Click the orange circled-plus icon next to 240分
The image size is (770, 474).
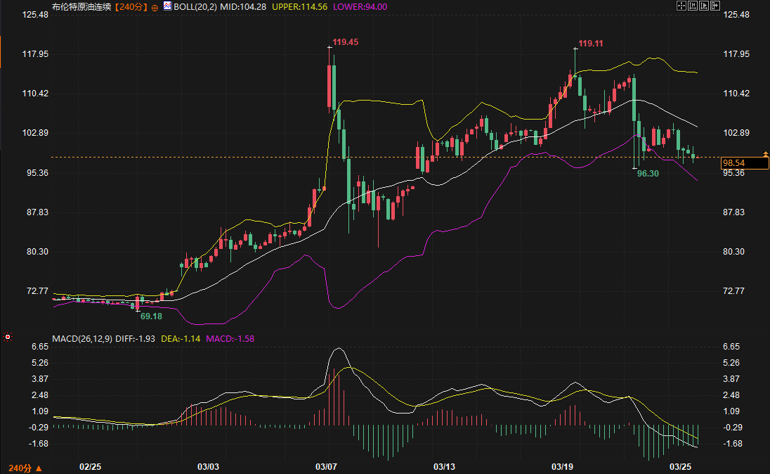[155, 7]
